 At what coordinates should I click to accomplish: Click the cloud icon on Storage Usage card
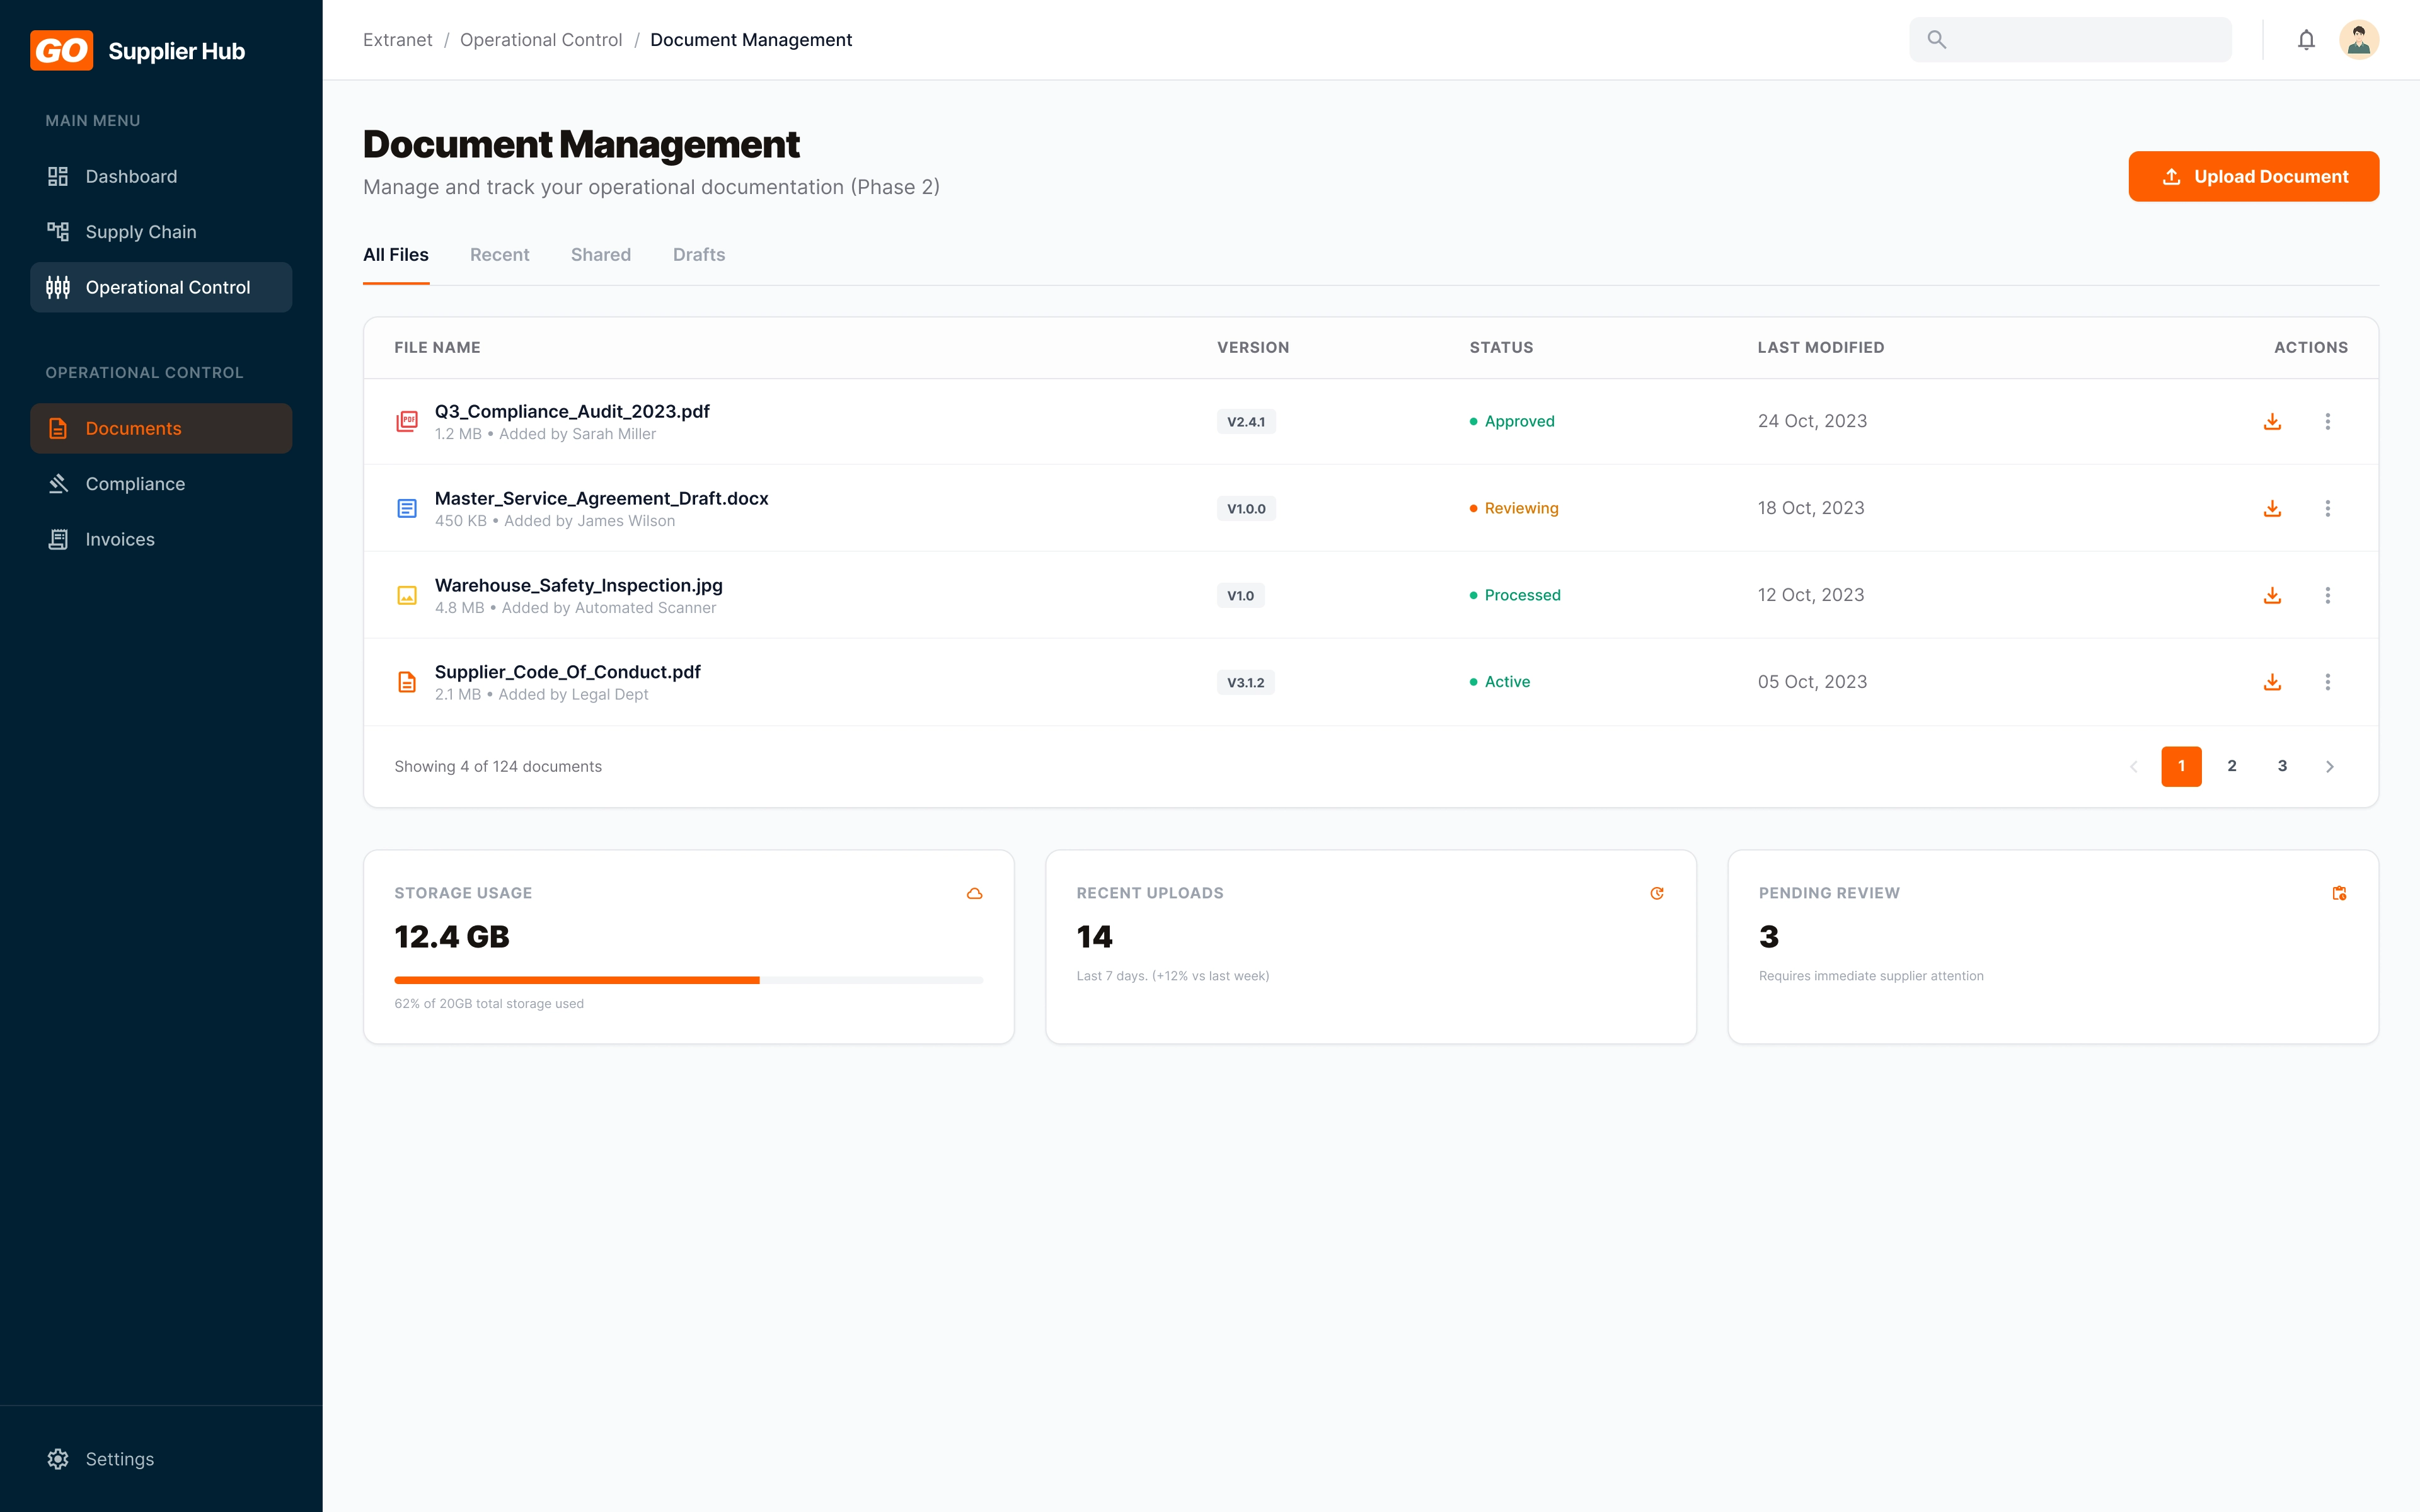click(x=974, y=893)
